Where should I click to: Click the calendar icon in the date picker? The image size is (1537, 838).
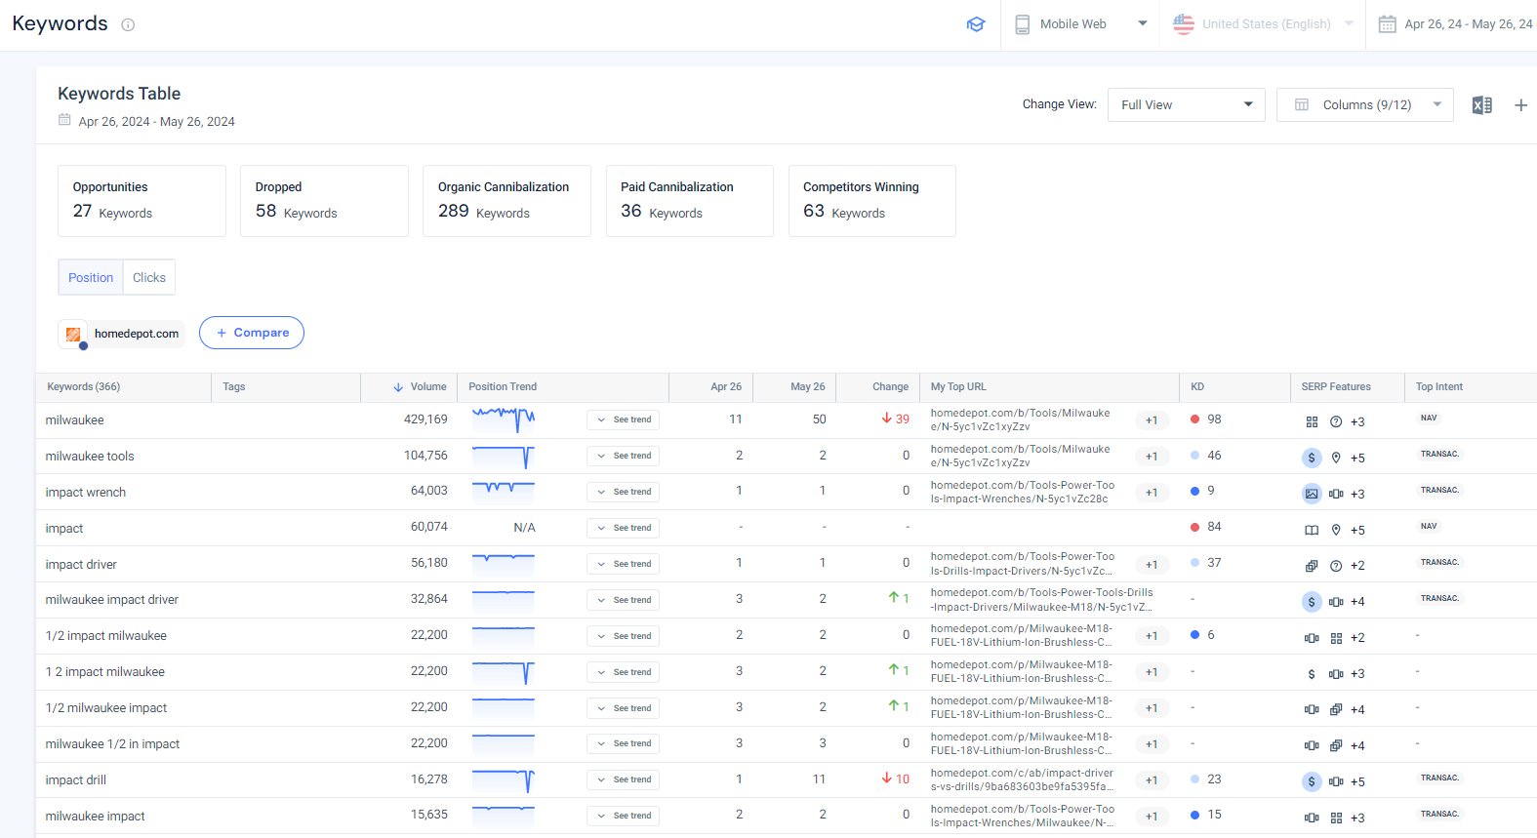pos(1387,24)
